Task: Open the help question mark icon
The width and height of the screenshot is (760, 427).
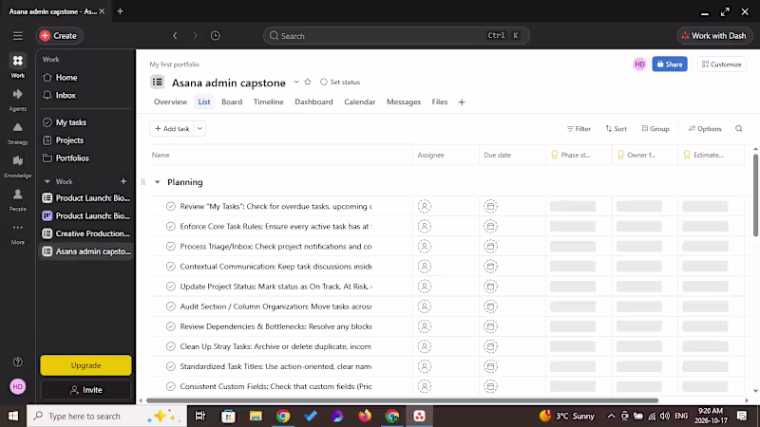Action: click(17, 362)
